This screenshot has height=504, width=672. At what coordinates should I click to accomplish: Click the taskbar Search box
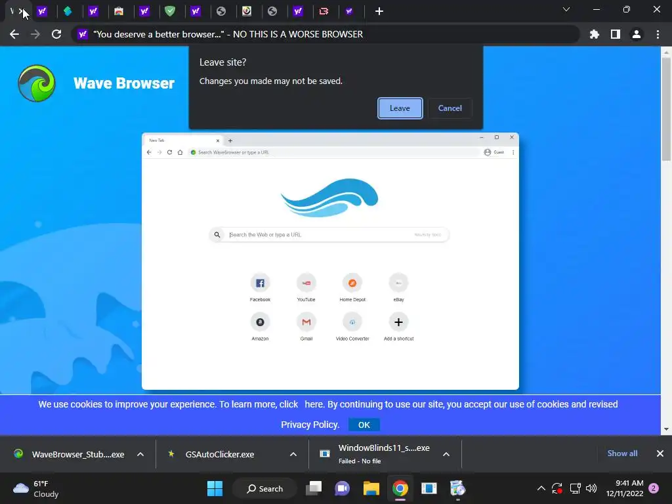click(x=265, y=488)
